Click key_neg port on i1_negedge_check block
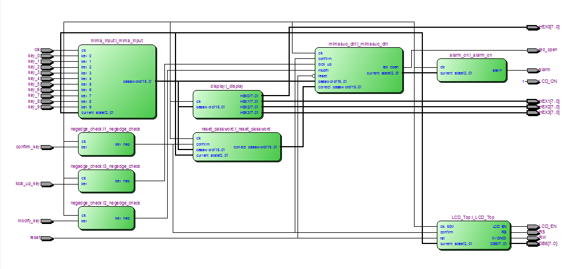 coord(123,144)
